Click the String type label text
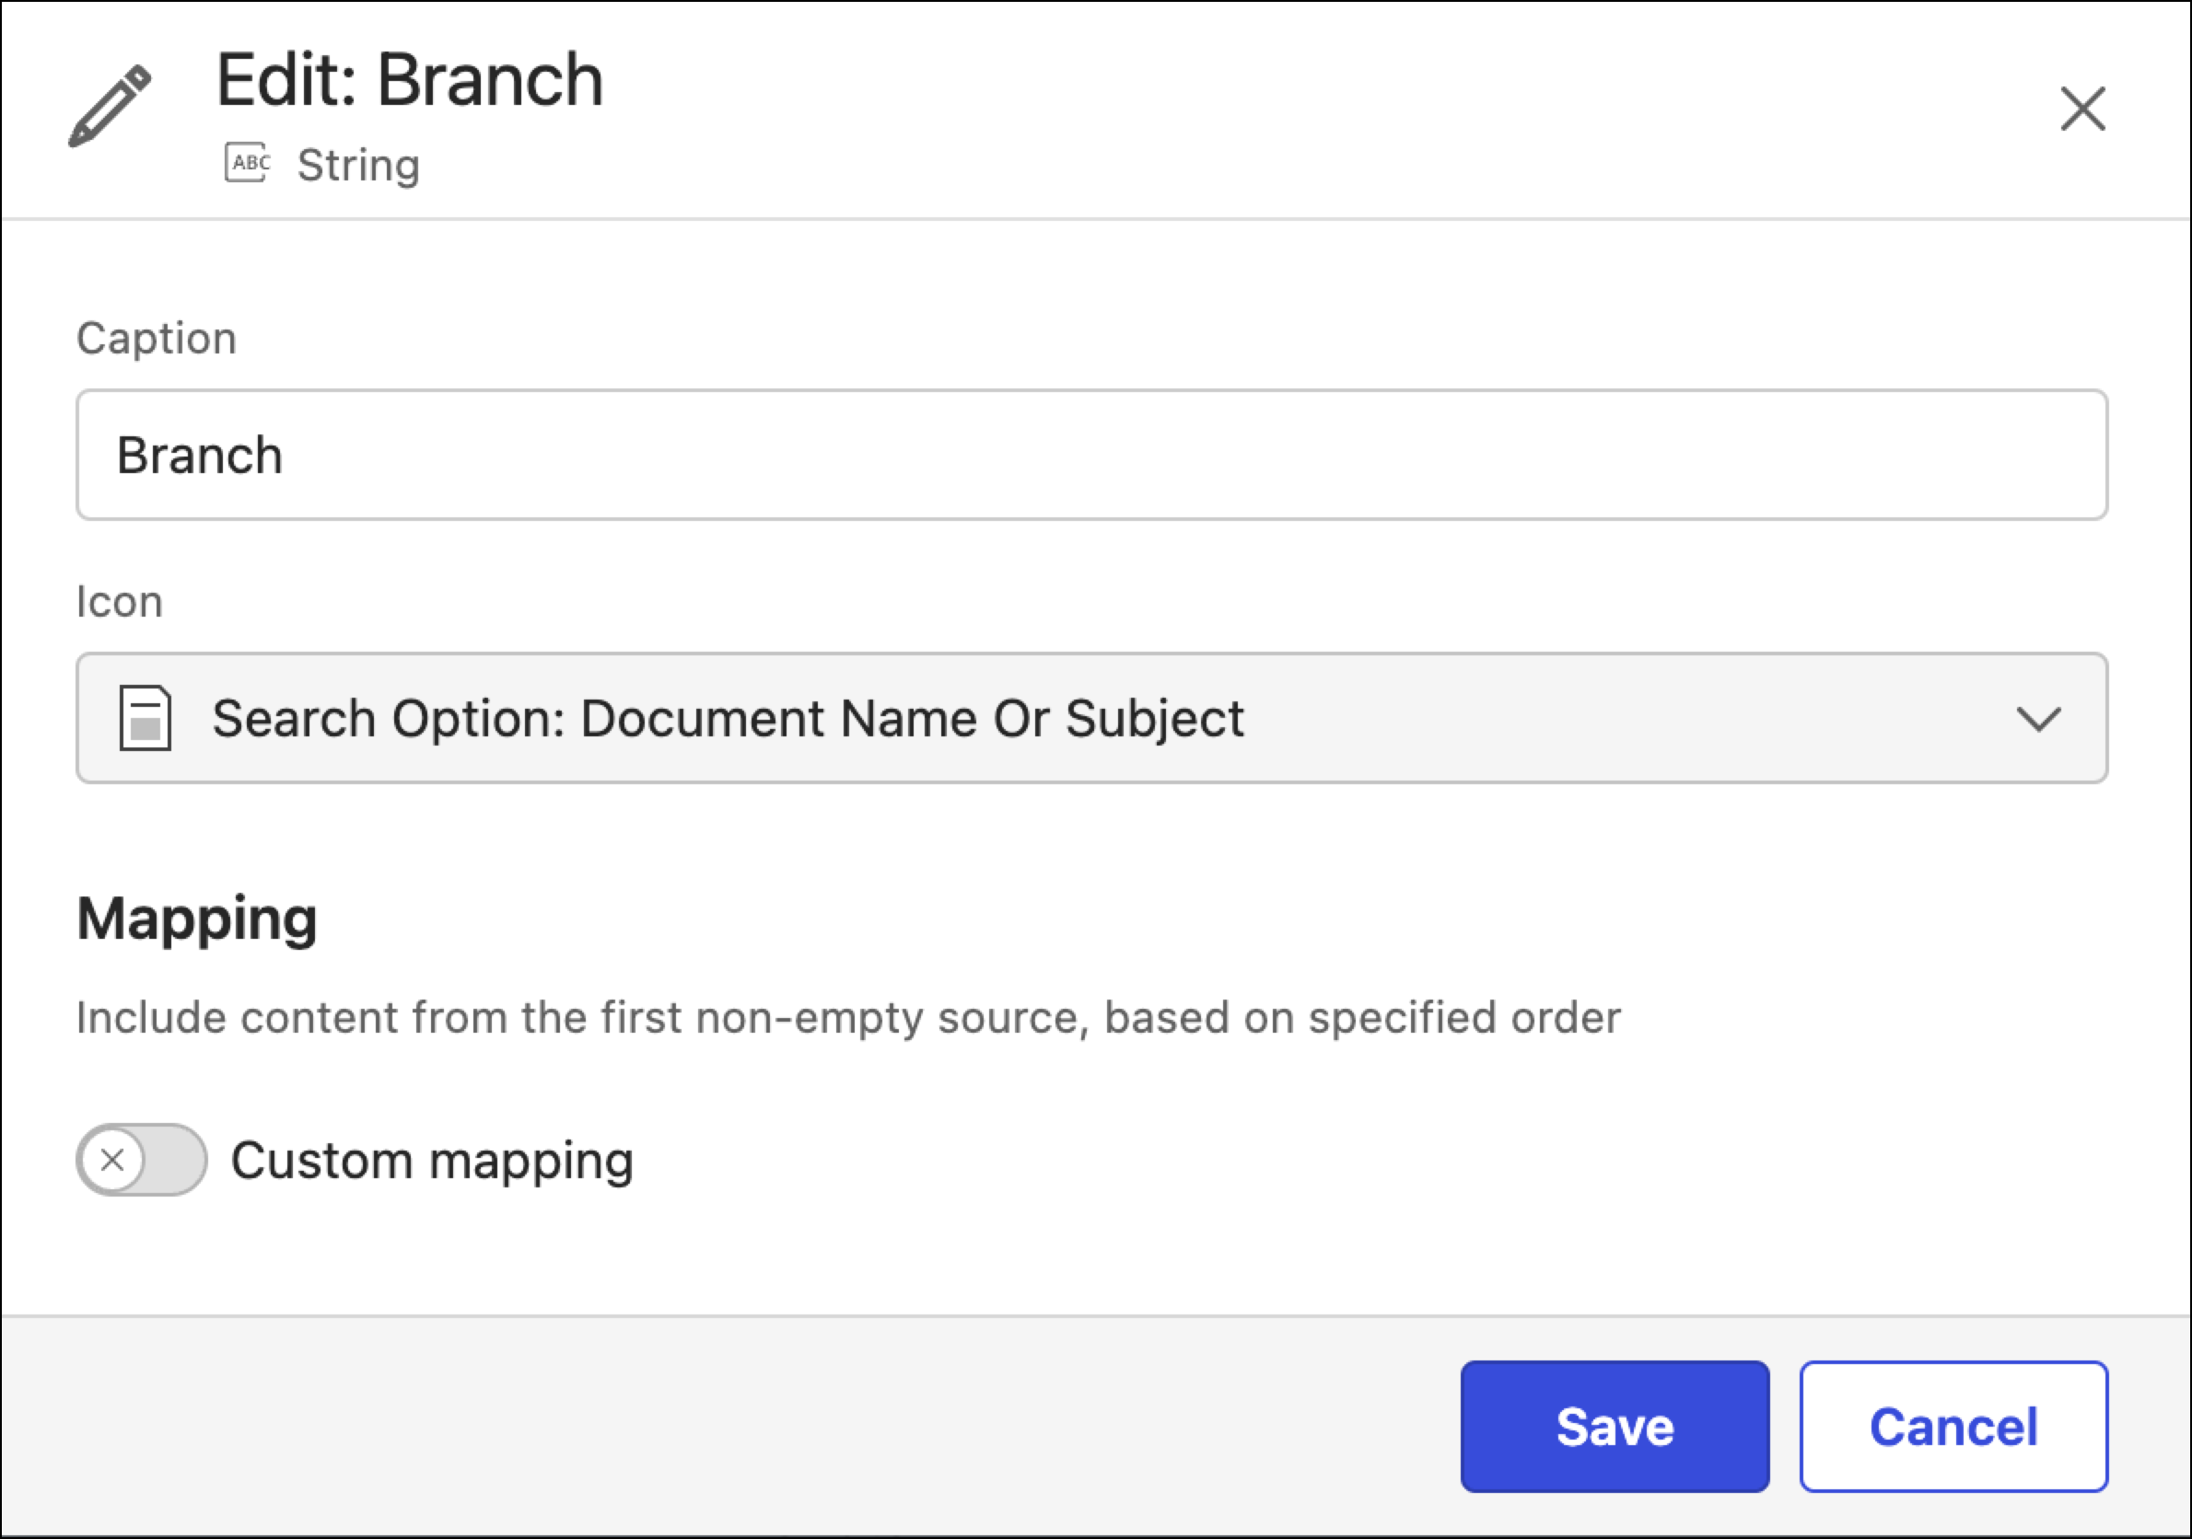The height and width of the screenshot is (1539, 2192). pos(358,165)
